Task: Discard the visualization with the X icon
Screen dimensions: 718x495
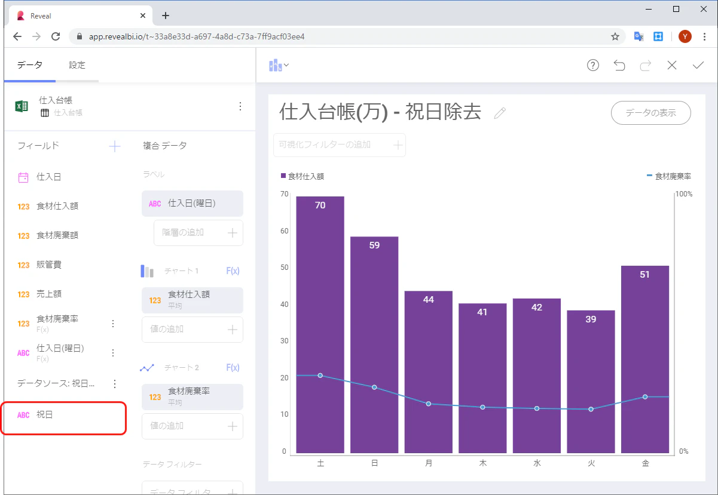Action: 672,65
